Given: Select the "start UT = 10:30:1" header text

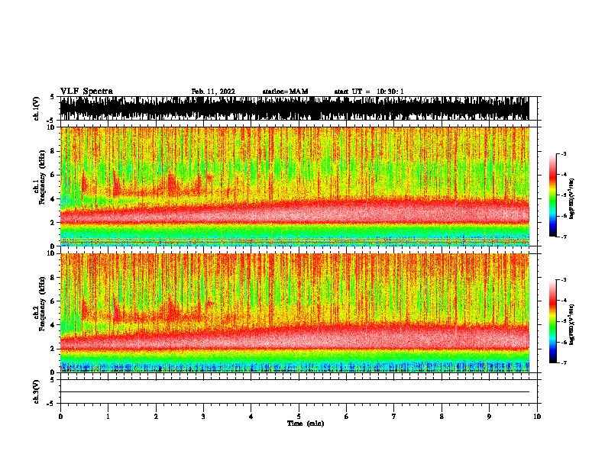Looking at the screenshot, I should coord(369,92).
